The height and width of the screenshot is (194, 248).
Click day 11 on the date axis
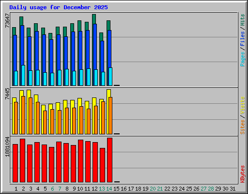[87, 189]
